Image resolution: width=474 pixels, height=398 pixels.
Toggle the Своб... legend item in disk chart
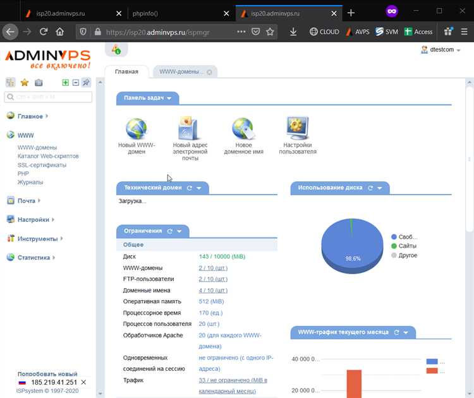[404, 237]
